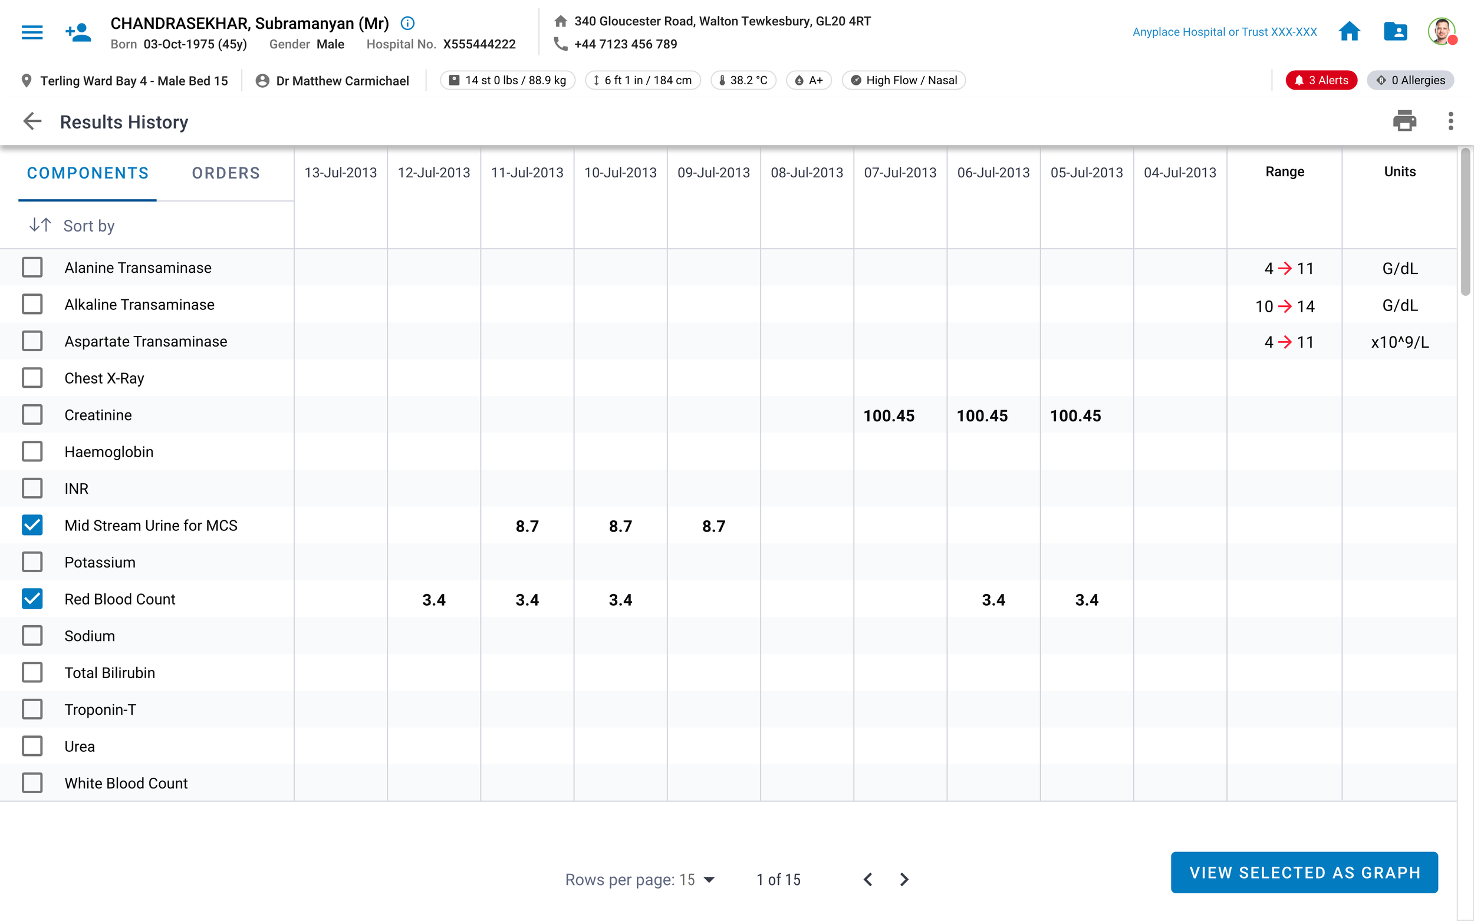Go to the home icon

pos(1349,32)
